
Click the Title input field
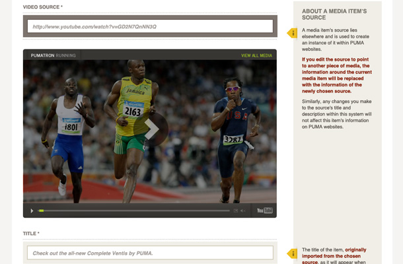click(x=150, y=253)
